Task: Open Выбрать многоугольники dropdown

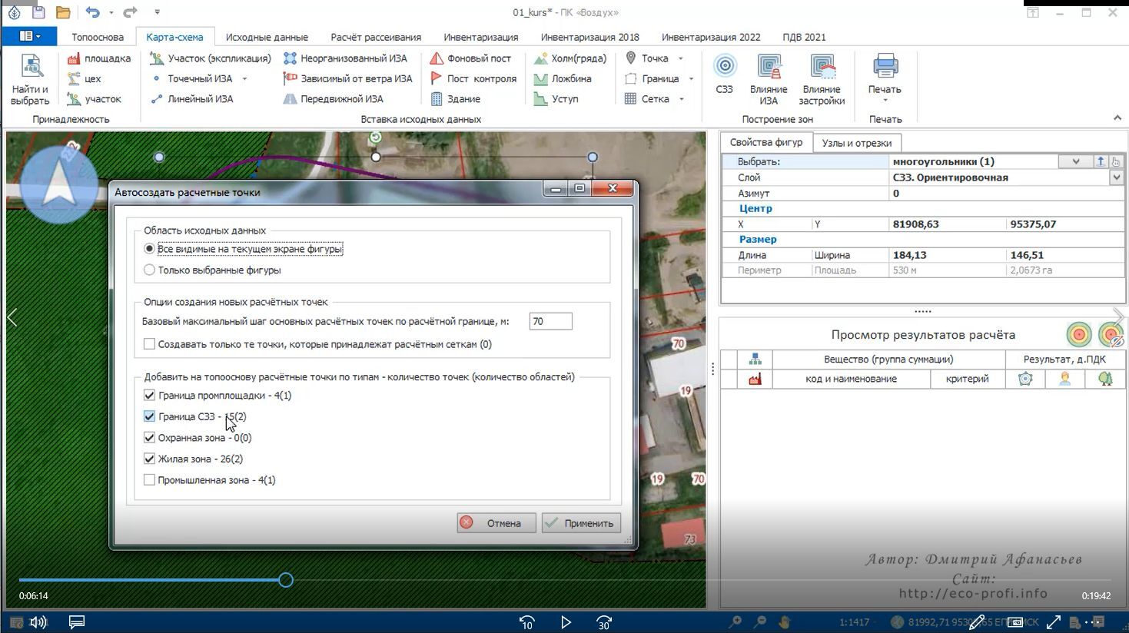Action: pyautogui.click(x=1076, y=161)
